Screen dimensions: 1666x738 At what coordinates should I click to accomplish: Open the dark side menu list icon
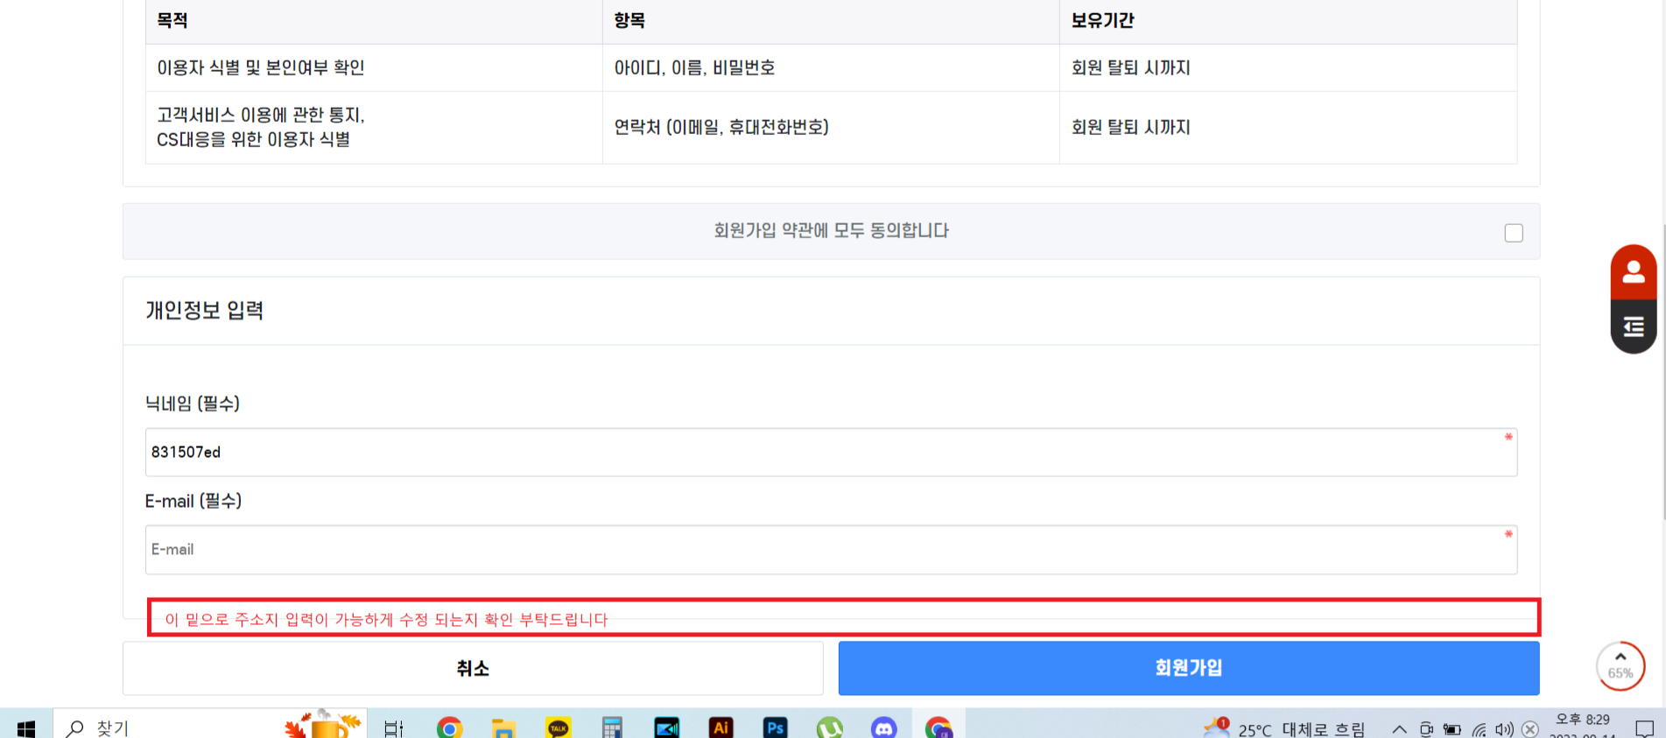point(1633,327)
